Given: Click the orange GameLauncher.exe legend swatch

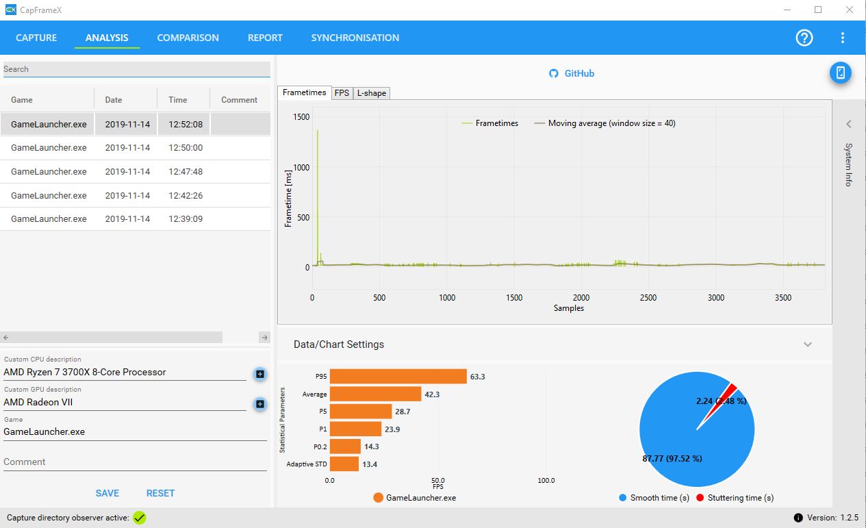Looking at the screenshot, I should pyautogui.click(x=379, y=498).
